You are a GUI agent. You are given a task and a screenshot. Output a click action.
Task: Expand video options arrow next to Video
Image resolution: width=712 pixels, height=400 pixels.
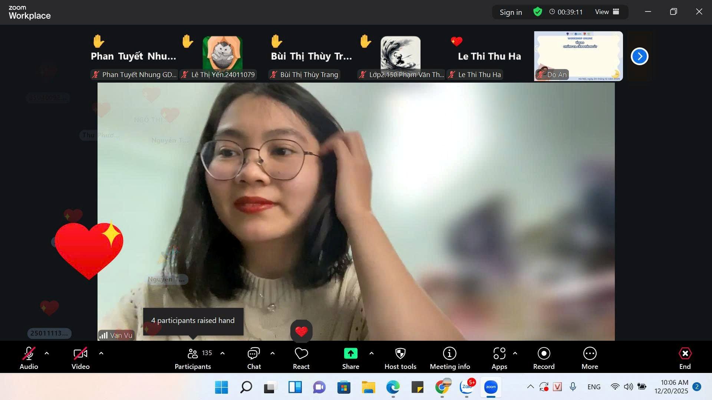(101, 353)
